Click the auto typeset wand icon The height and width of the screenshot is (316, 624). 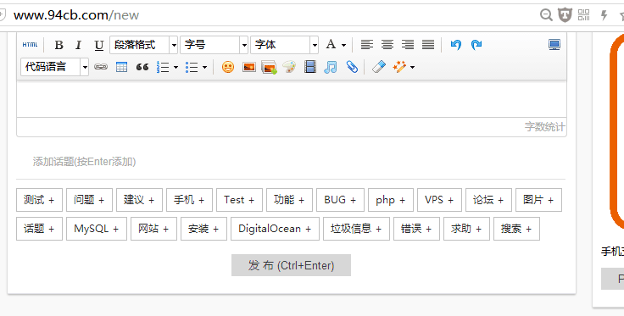click(x=399, y=67)
